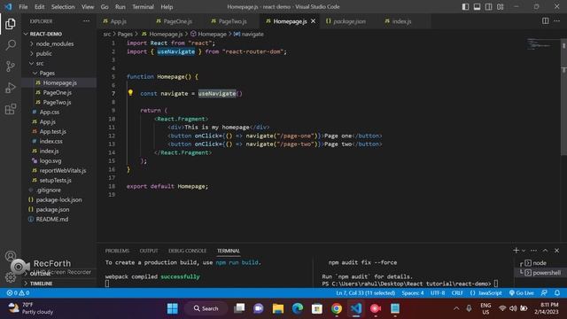
Task: Open README.md in the file explorer
Action: click(x=52, y=219)
